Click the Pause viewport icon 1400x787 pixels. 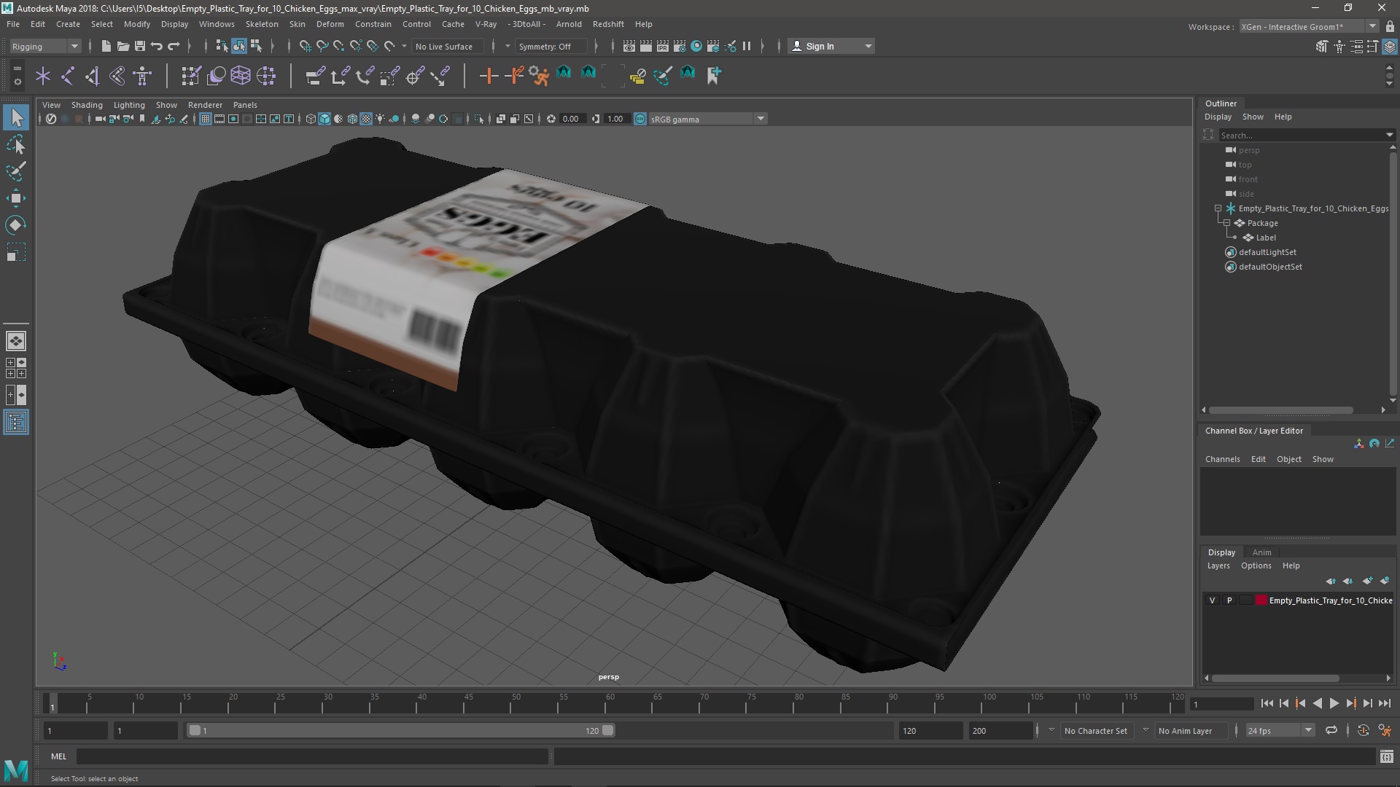747,46
